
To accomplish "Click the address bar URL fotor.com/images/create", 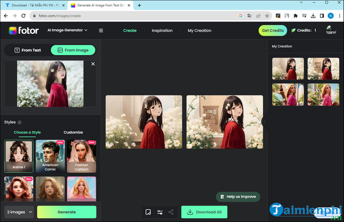I will tap(60, 16).
